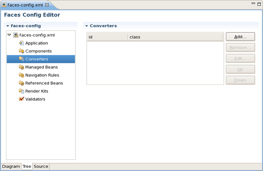Collapse the Converters section
The height and width of the screenshot is (171, 263).
pos(86,26)
